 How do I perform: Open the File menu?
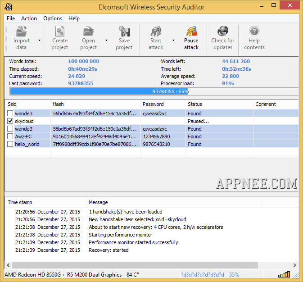pyautogui.click(x=11, y=18)
